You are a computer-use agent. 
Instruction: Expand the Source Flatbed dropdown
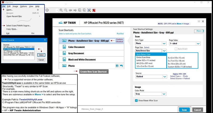[165, 76]
